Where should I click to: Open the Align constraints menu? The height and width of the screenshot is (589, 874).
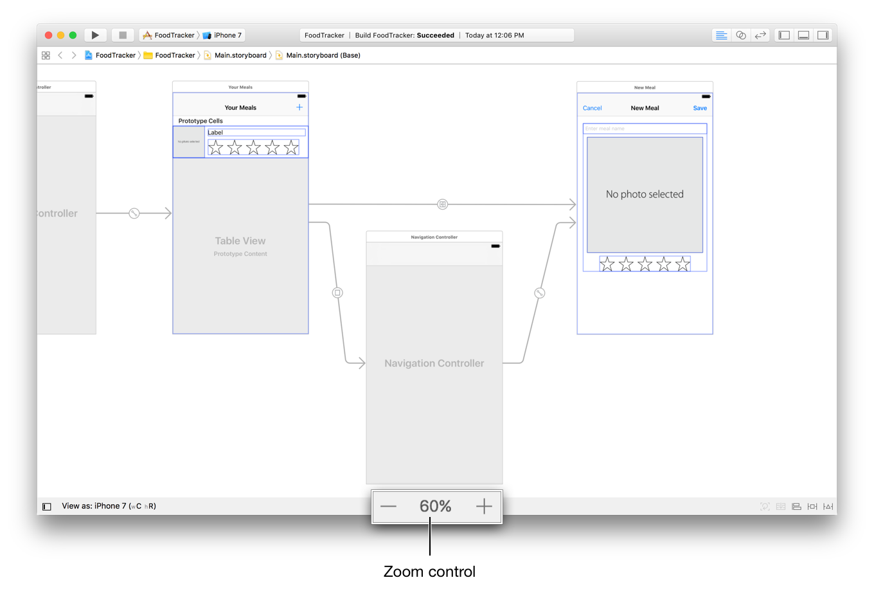pos(796,507)
